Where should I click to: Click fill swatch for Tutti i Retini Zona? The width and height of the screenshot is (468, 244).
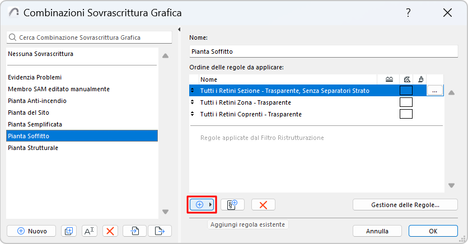click(x=406, y=102)
